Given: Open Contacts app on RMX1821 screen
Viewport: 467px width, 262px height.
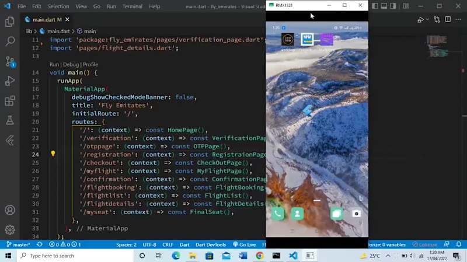Looking at the screenshot, I should [x=297, y=214].
